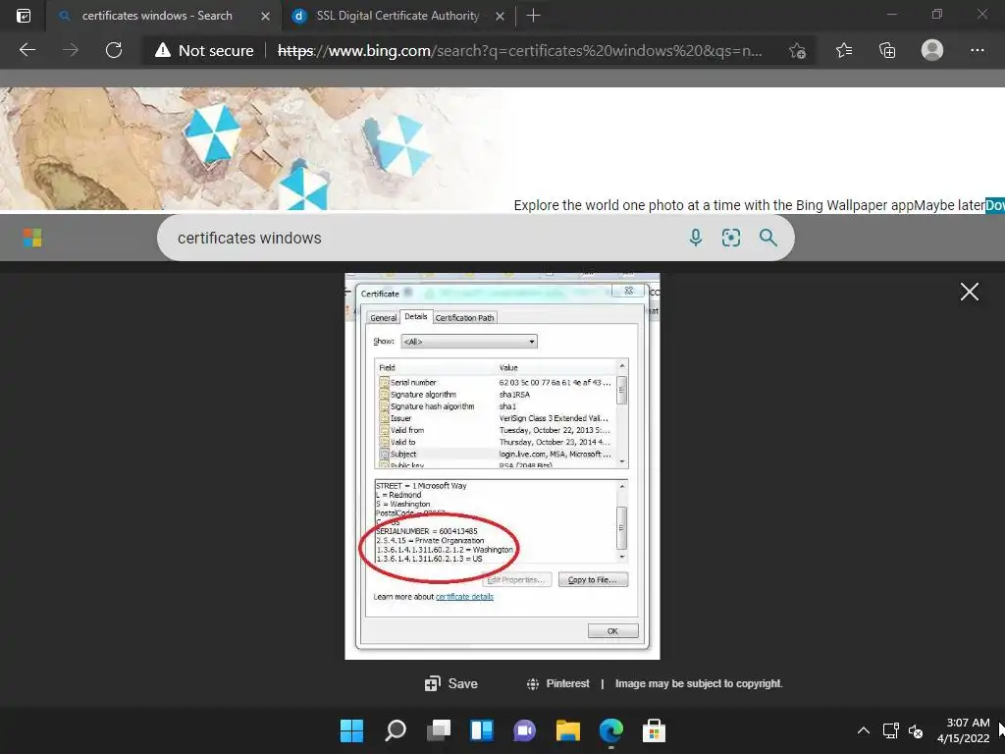Open the Favorites list
The width and height of the screenshot is (1005, 754).
point(844,50)
